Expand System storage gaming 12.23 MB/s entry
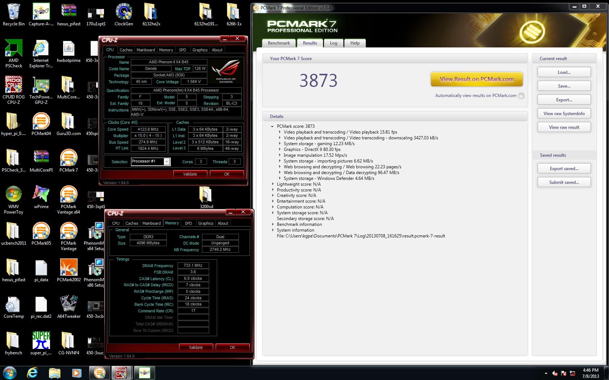This screenshot has width=609, height=380. click(279, 144)
